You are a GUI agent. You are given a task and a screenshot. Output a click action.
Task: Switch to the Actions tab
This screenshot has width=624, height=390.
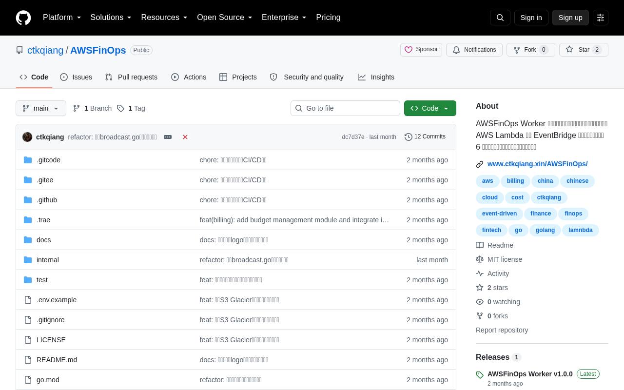click(x=189, y=77)
